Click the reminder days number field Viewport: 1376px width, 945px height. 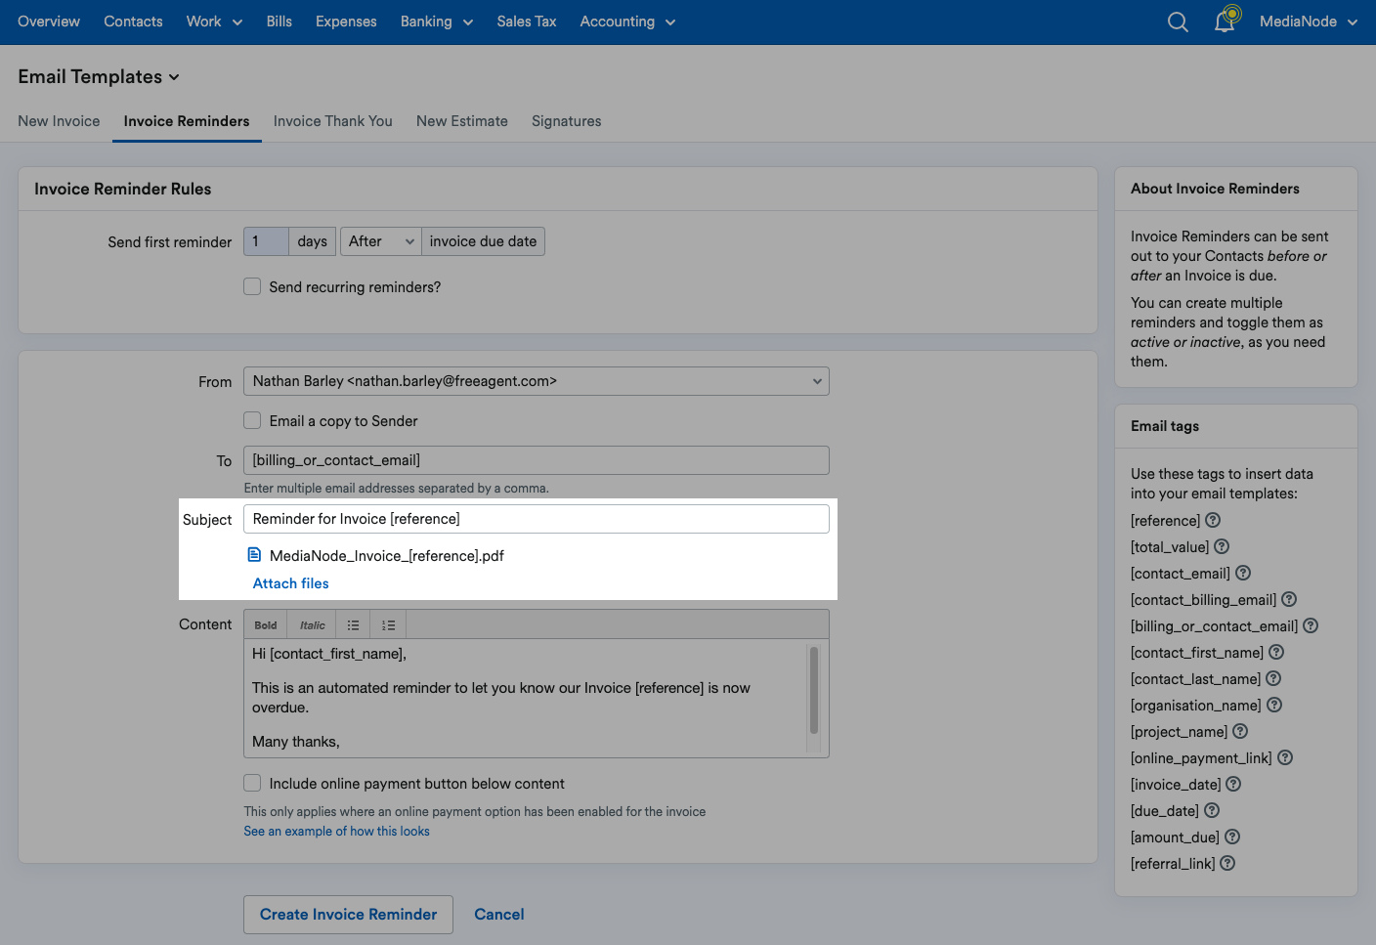[266, 241]
